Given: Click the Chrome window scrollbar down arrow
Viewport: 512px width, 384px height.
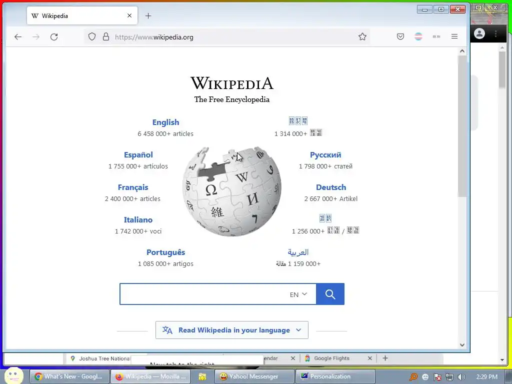Looking at the screenshot, I should click(x=502, y=360).
